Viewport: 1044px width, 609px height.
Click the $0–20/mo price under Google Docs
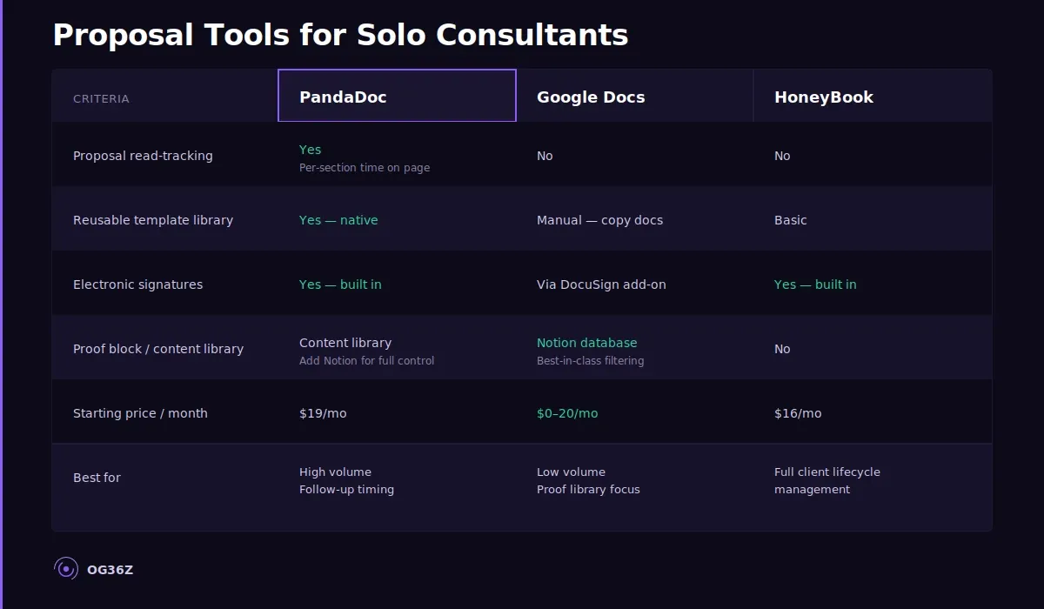click(x=567, y=412)
